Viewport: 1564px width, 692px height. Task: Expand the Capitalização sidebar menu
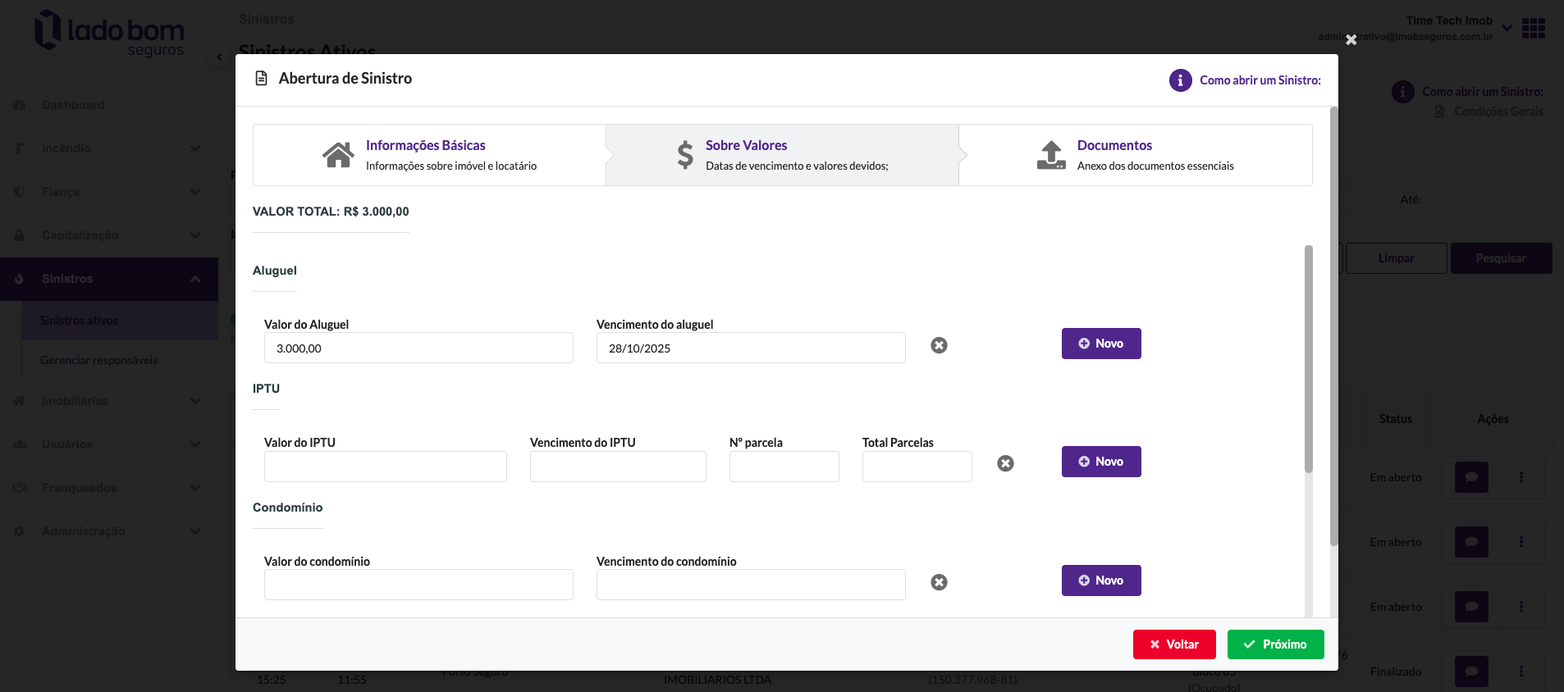point(108,235)
